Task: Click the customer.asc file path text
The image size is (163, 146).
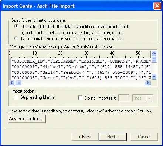Action: (x=61, y=47)
